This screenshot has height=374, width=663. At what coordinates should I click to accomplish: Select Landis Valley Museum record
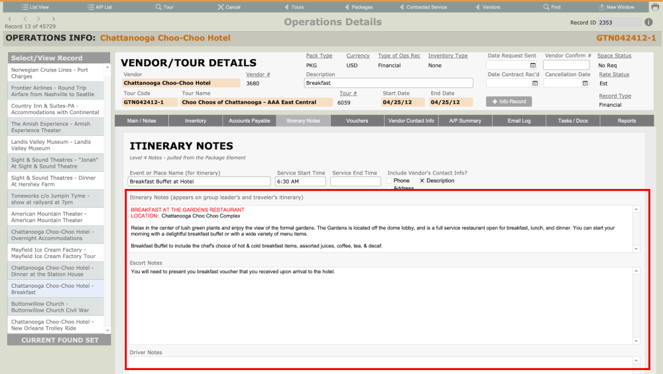pyautogui.click(x=56, y=145)
